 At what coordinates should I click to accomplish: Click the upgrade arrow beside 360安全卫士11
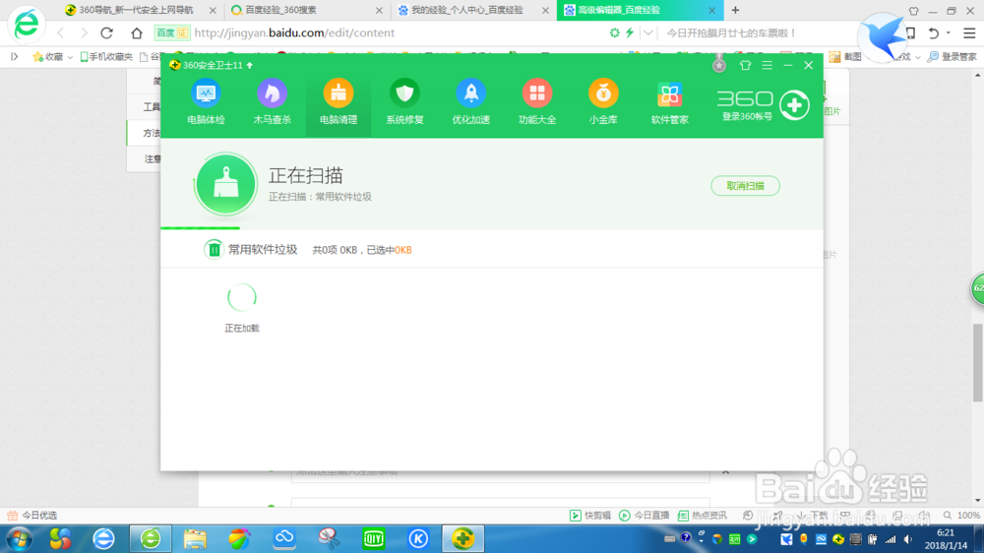pyautogui.click(x=250, y=65)
